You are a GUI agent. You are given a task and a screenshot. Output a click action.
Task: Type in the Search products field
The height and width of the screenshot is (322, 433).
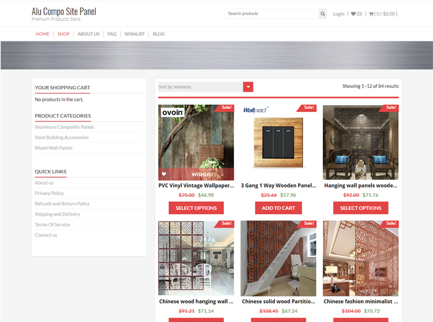coord(271,14)
